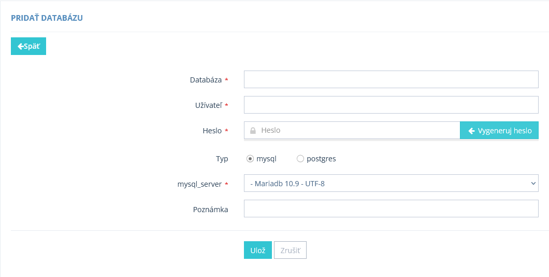Click into the Poznámka note field

[391, 209]
